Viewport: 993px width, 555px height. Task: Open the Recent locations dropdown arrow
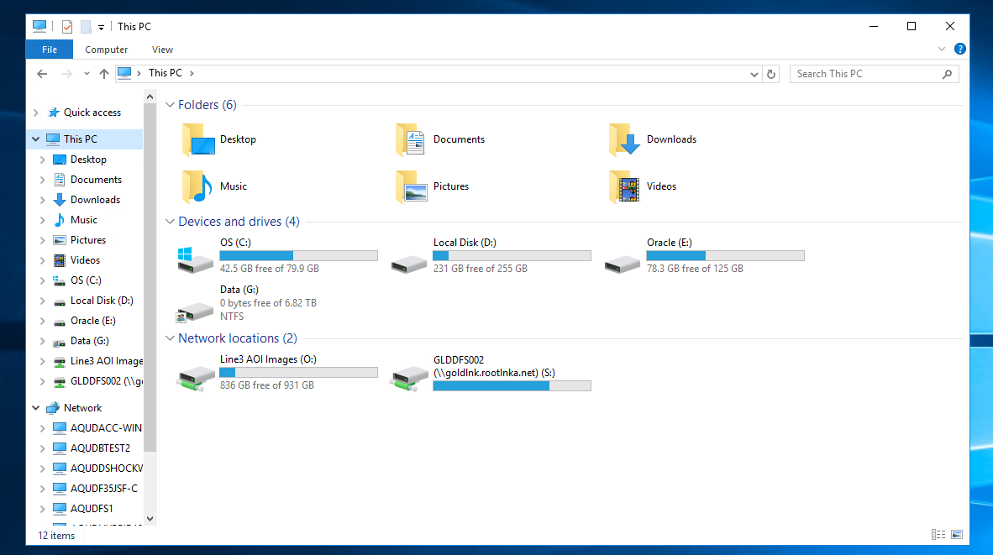(x=87, y=74)
